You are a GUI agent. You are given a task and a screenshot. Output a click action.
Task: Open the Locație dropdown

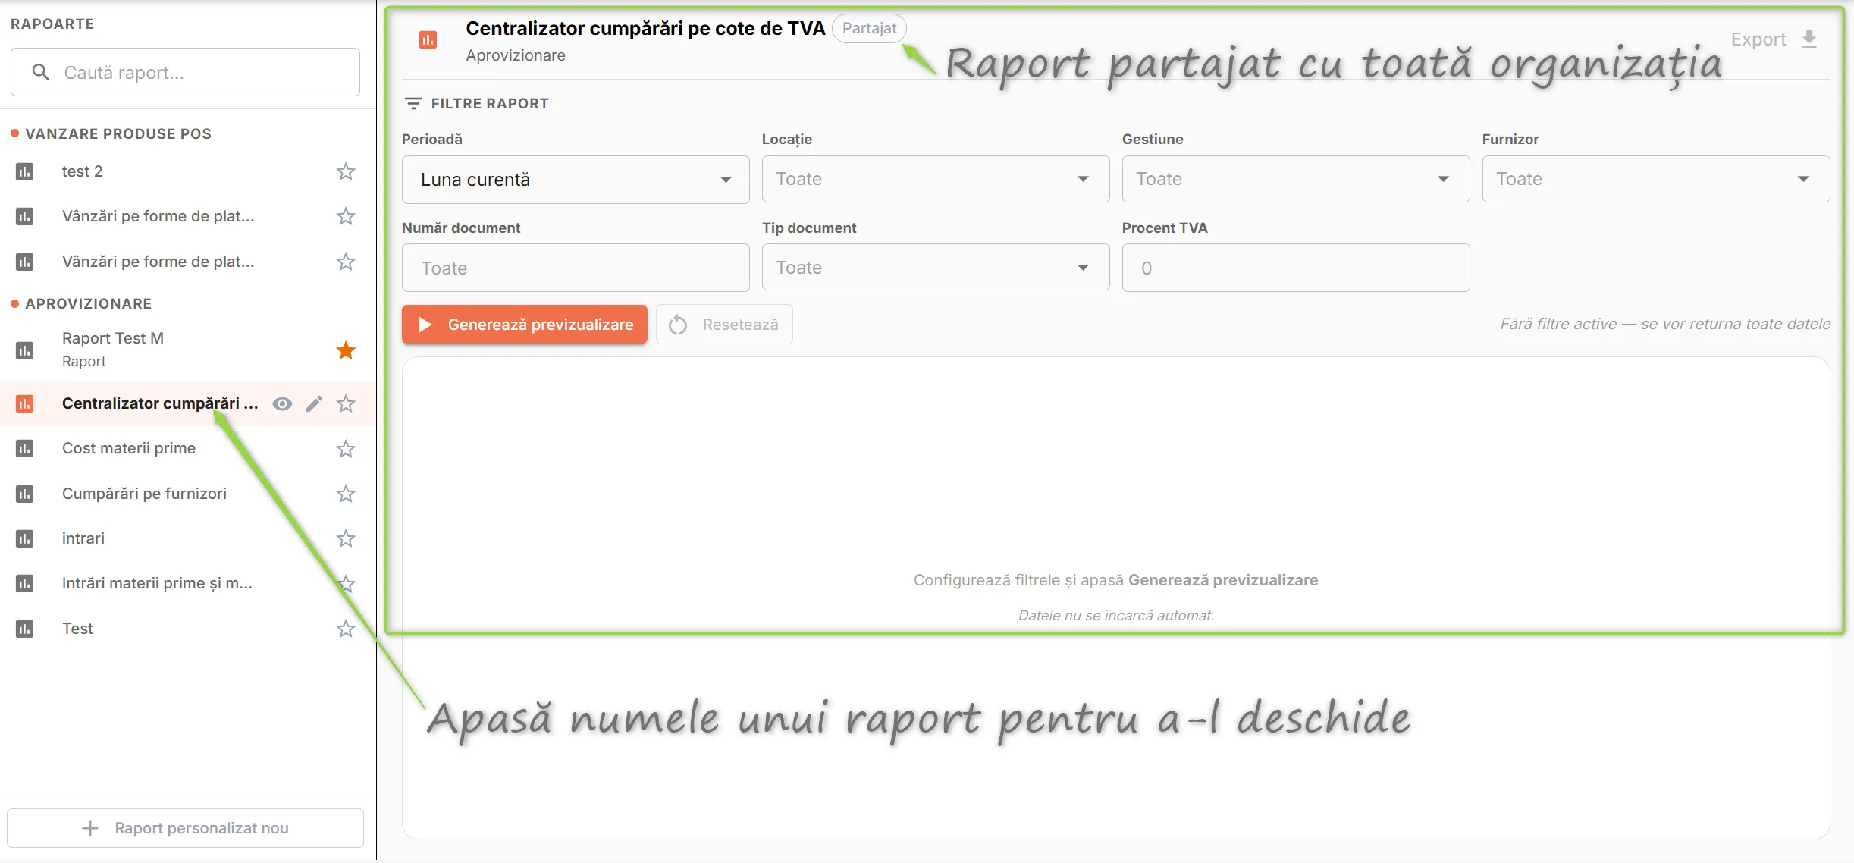(x=936, y=179)
